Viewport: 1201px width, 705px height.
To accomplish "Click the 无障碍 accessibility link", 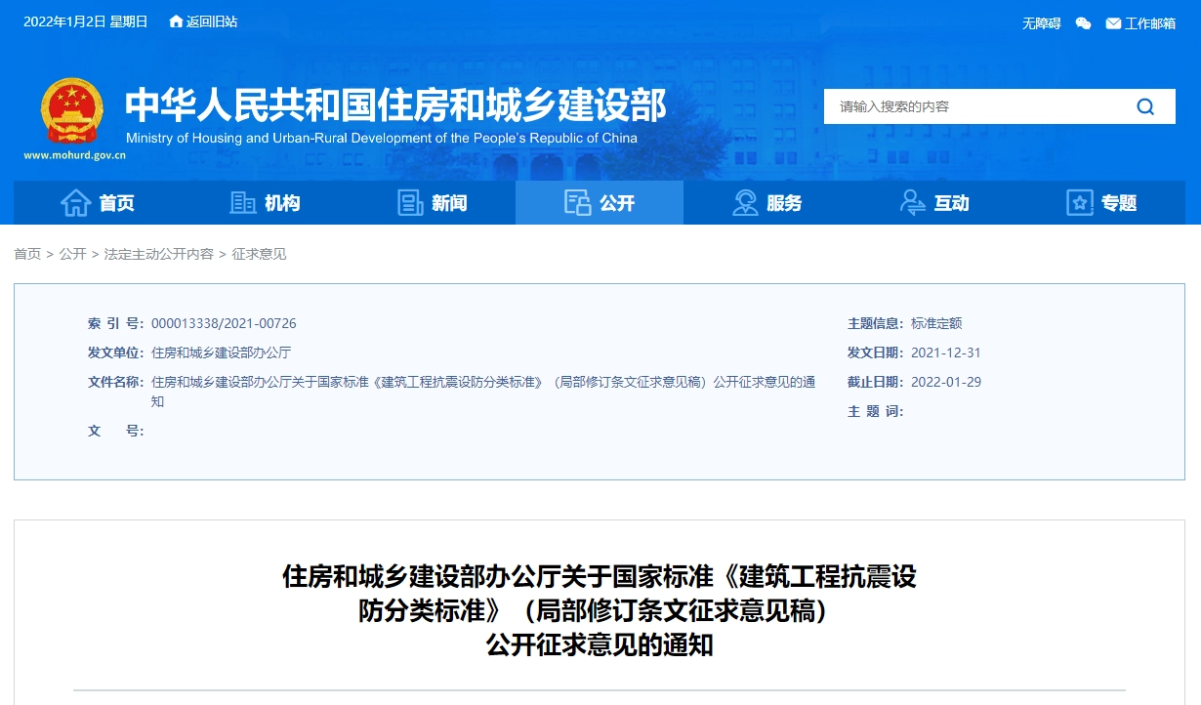I will click(1041, 23).
